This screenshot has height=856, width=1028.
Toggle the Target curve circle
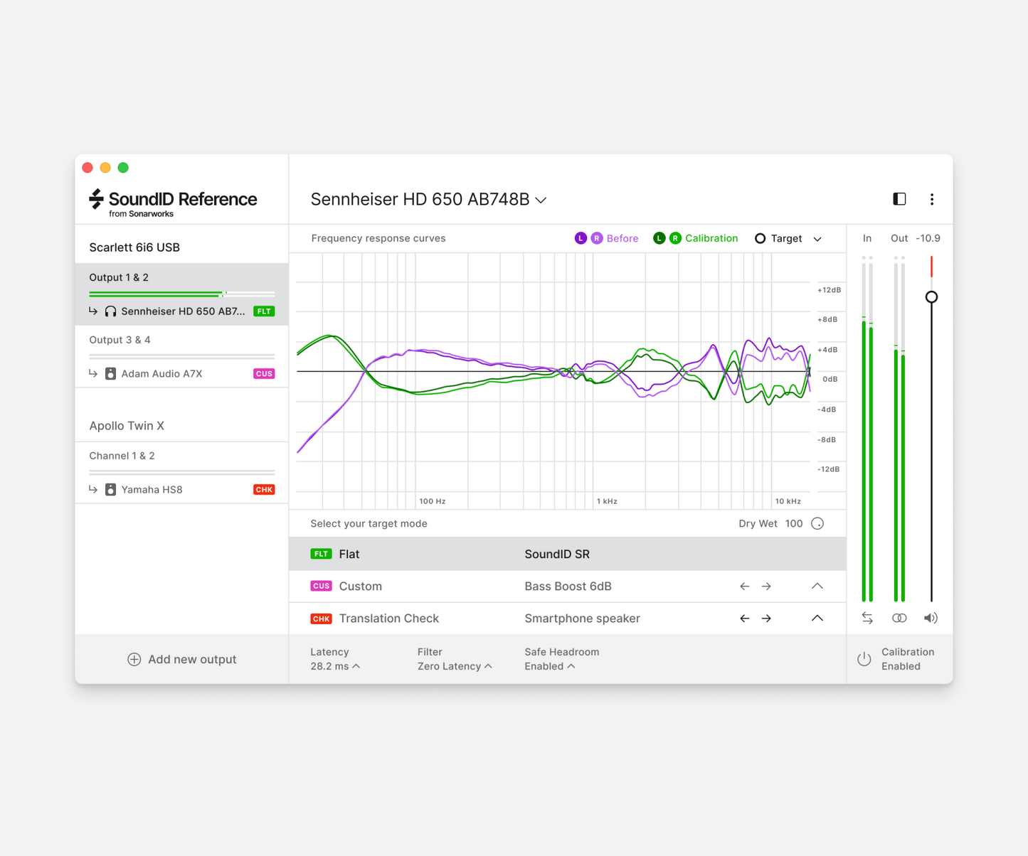click(x=760, y=238)
